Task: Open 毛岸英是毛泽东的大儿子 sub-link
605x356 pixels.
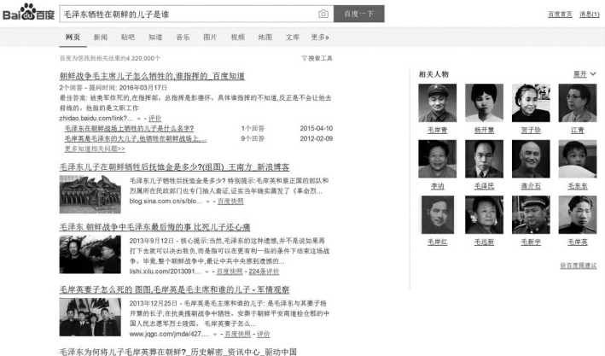Action: [136, 138]
